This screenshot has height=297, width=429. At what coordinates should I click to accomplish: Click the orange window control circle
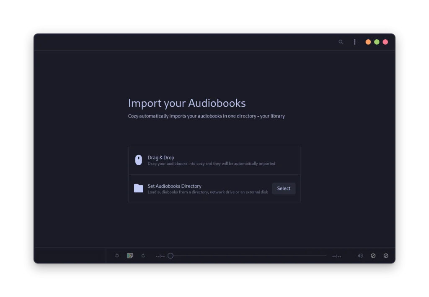[x=368, y=42]
